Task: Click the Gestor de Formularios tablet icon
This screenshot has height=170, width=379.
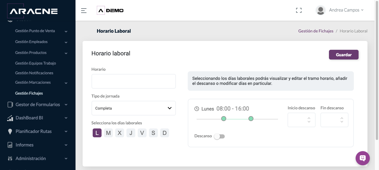Action: pyautogui.click(x=10, y=105)
